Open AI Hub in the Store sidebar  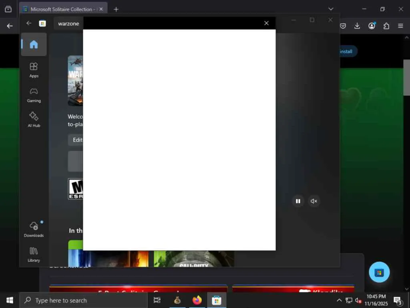tap(34, 120)
